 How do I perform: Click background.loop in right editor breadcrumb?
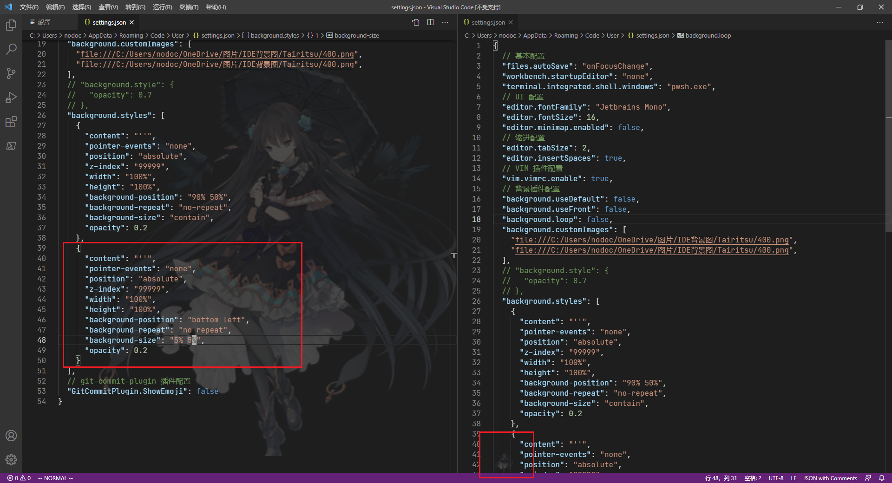pos(708,35)
